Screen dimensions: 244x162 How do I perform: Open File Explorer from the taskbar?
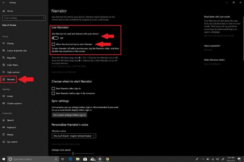pyautogui.click(x=78, y=159)
